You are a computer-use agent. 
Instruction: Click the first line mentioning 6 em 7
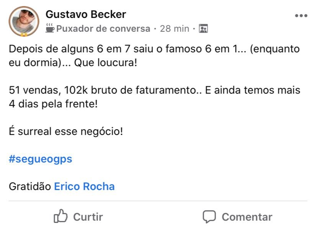tap(154, 49)
